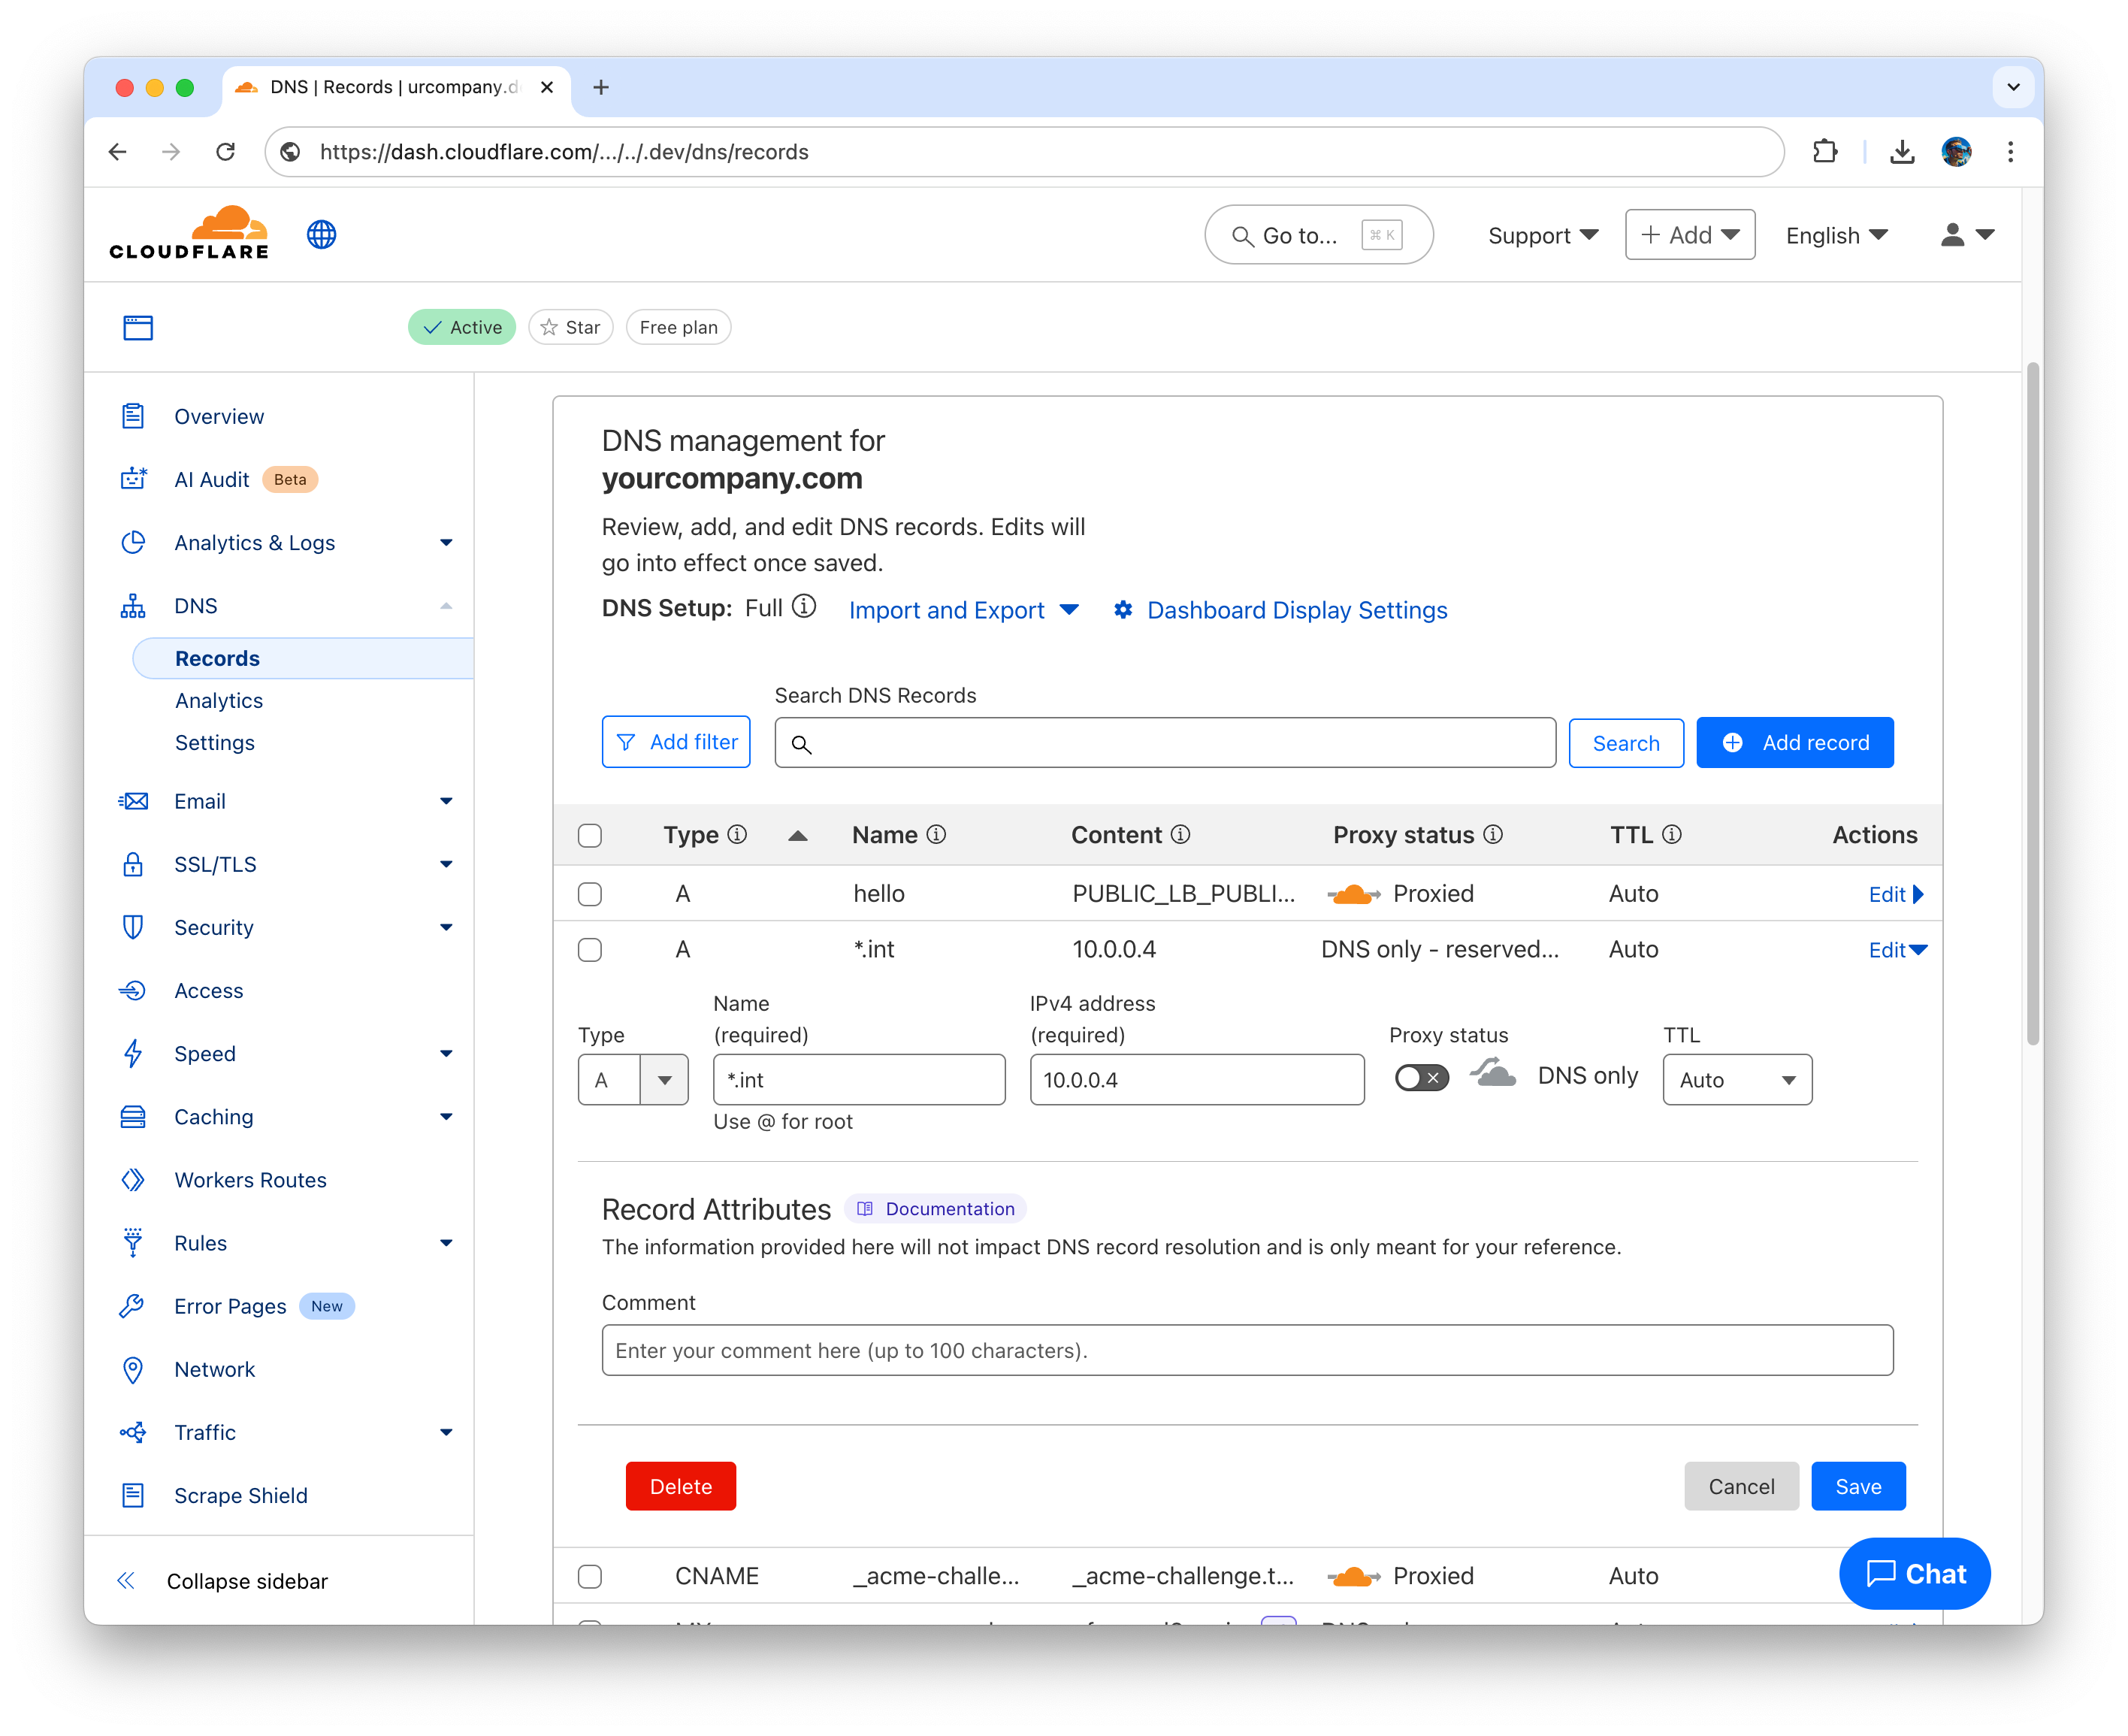
Task: Save the edited DNS record
Action: pos(1857,1486)
